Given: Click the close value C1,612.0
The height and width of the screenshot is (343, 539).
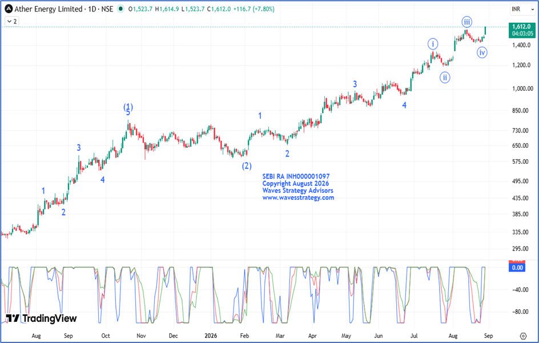Looking at the screenshot, I should click(x=219, y=9).
